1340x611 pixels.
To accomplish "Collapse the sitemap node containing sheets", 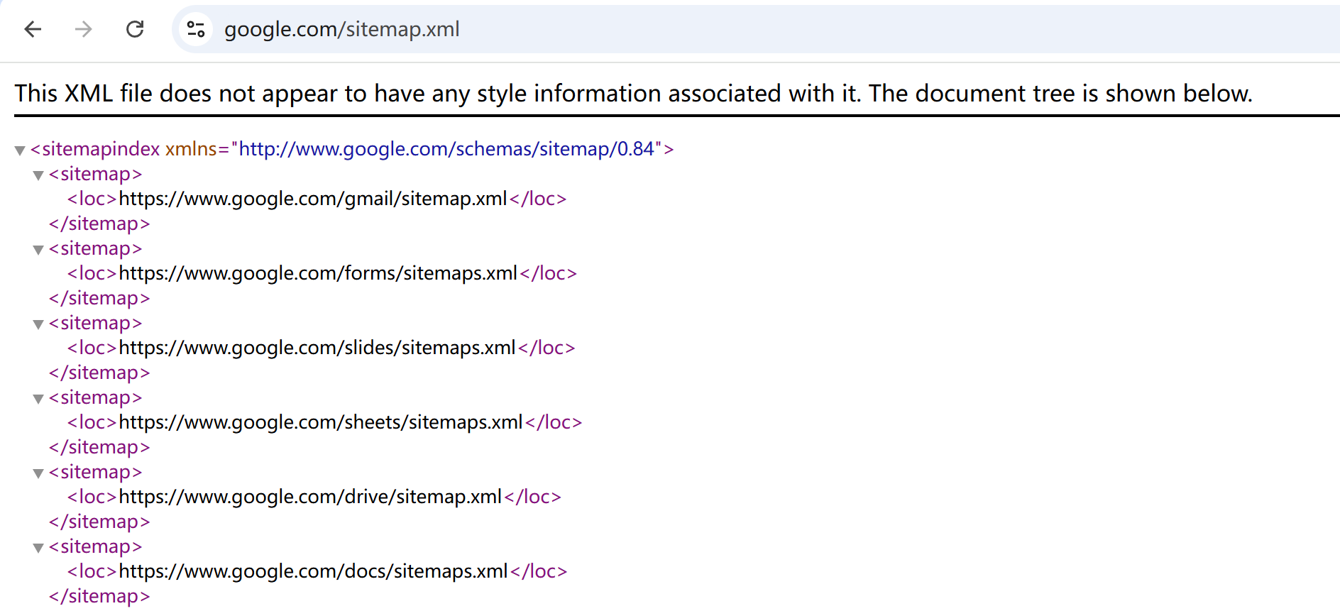I will (x=38, y=399).
